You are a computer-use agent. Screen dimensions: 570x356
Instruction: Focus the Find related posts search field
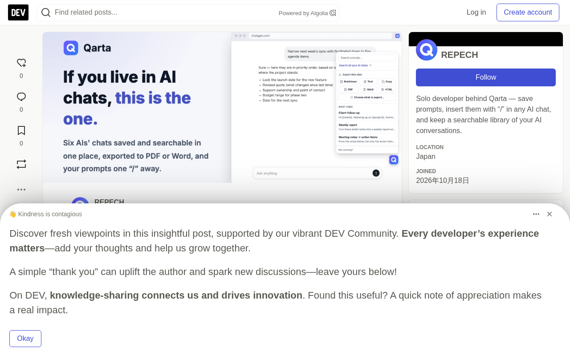(165, 12)
